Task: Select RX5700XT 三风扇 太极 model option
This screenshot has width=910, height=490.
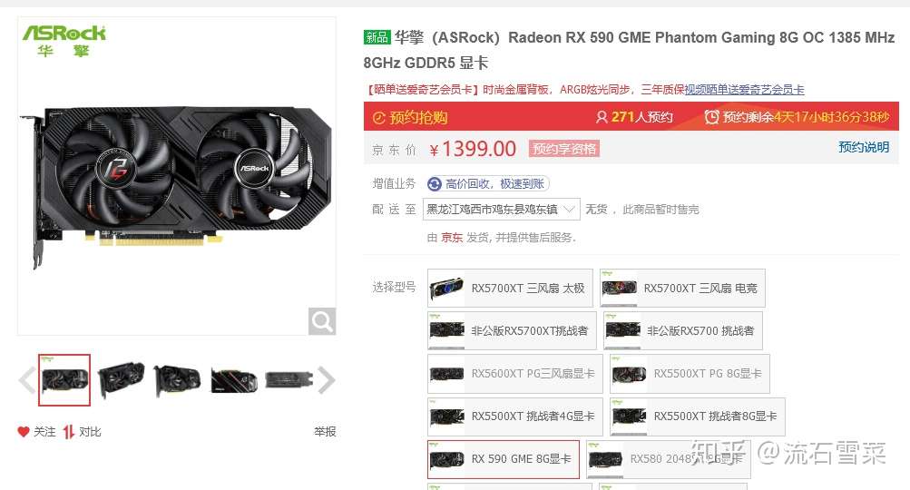Action: pos(510,288)
